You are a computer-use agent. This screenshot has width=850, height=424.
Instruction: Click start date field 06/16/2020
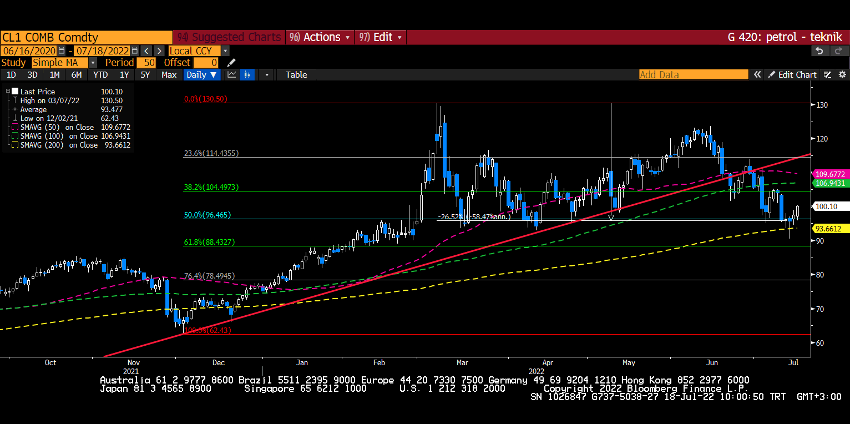tap(29, 51)
